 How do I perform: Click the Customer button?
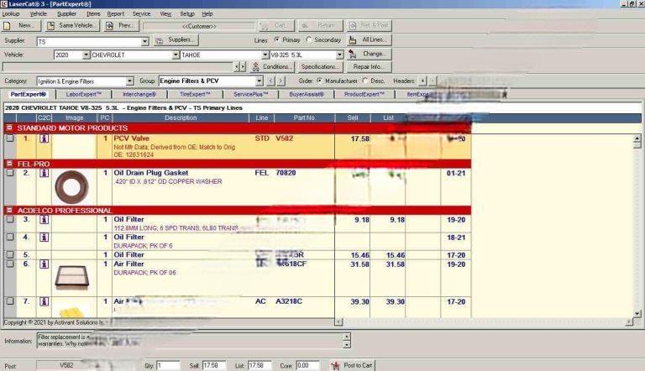[x=199, y=26]
